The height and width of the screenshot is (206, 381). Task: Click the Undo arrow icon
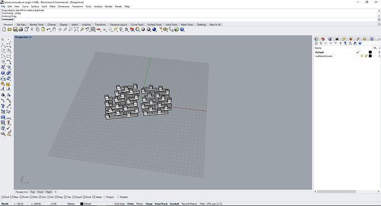point(49,29)
